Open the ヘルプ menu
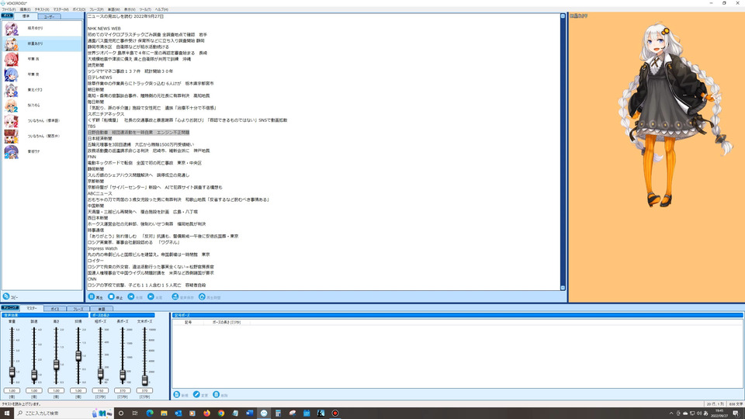Image resolution: width=745 pixels, height=419 pixels. point(161,9)
